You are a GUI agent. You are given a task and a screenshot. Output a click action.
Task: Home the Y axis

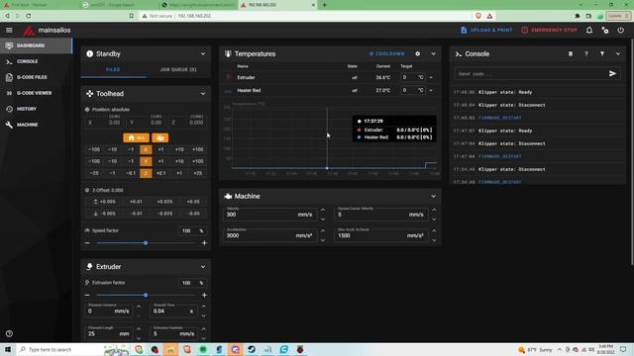pos(146,161)
